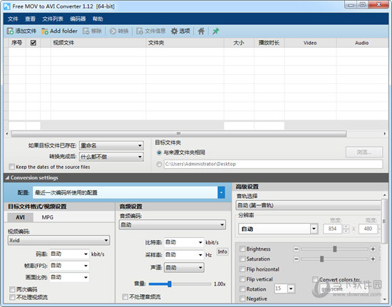392x307 pixels.
Task: Click the Add file (添加文件) toolbar icon
Action: click(10, 31)
